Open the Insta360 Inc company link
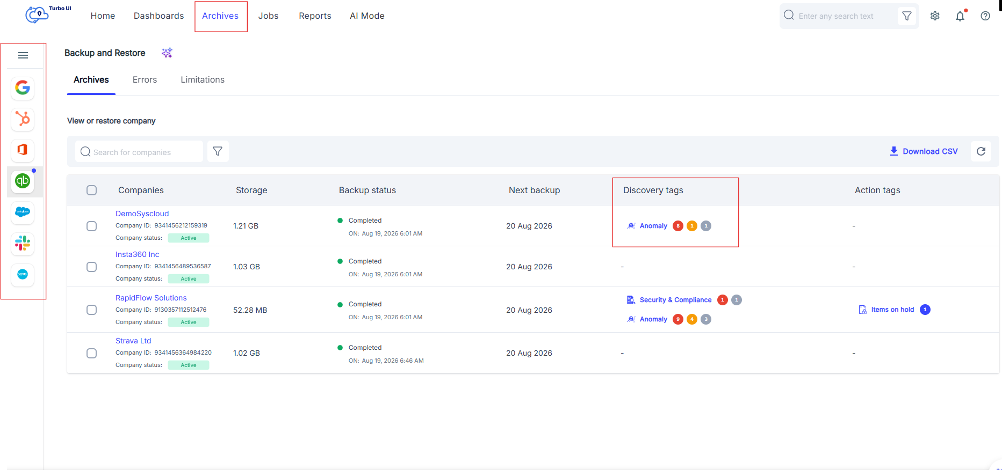 (x=138, y=254)
